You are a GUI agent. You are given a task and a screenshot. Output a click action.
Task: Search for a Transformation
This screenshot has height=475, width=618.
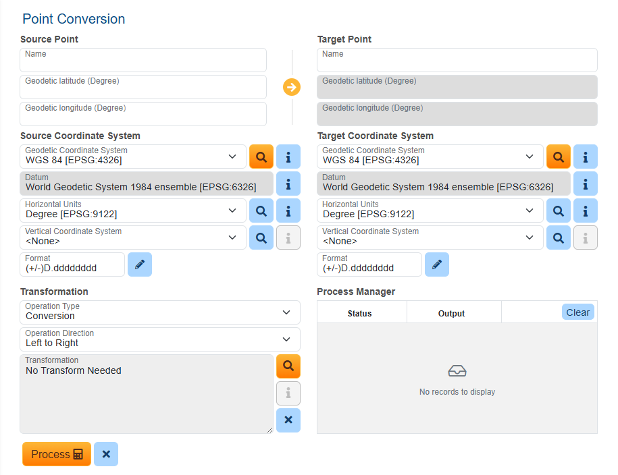click(288, 366)
